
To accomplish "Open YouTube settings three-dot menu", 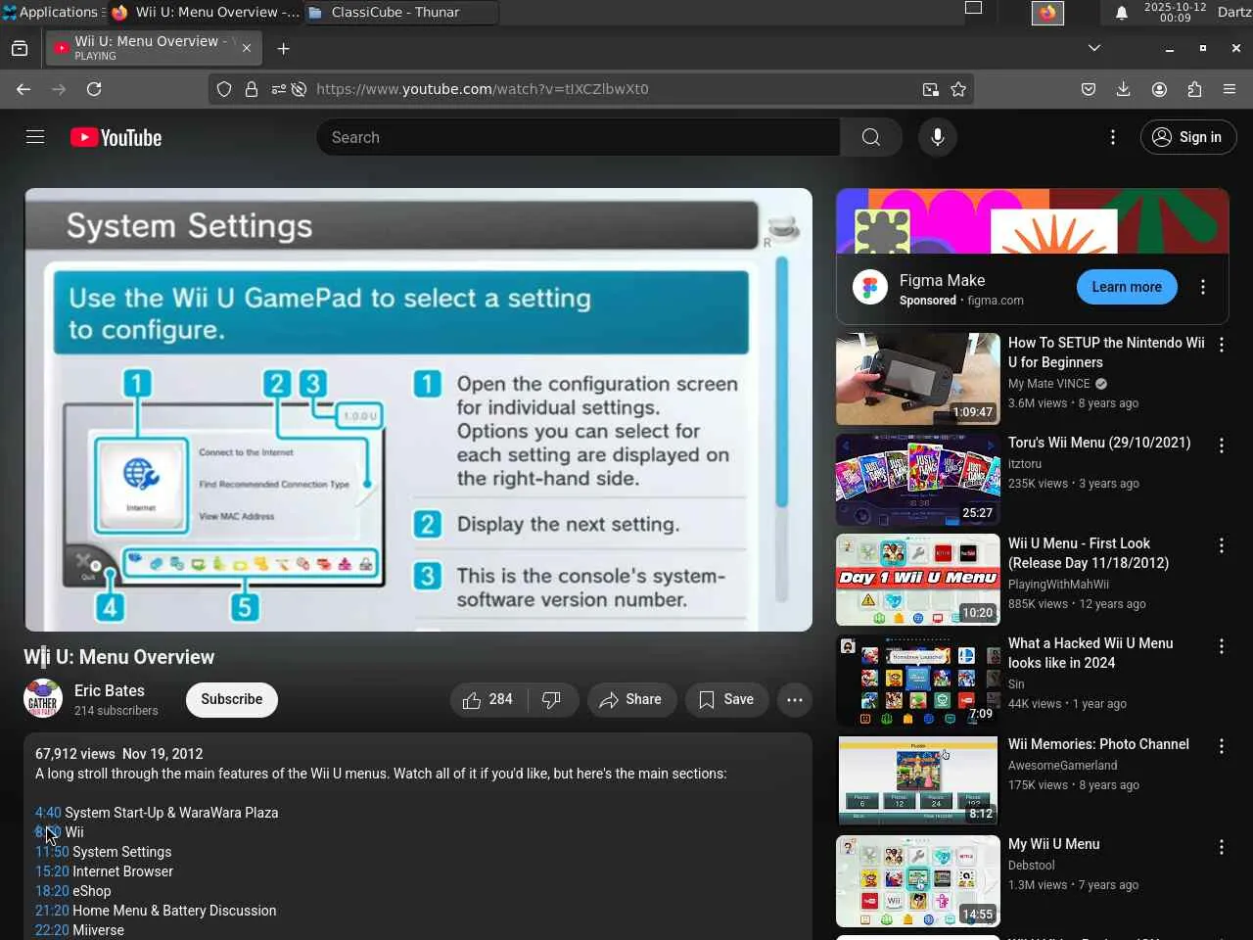I will (x=1113, y=137).
